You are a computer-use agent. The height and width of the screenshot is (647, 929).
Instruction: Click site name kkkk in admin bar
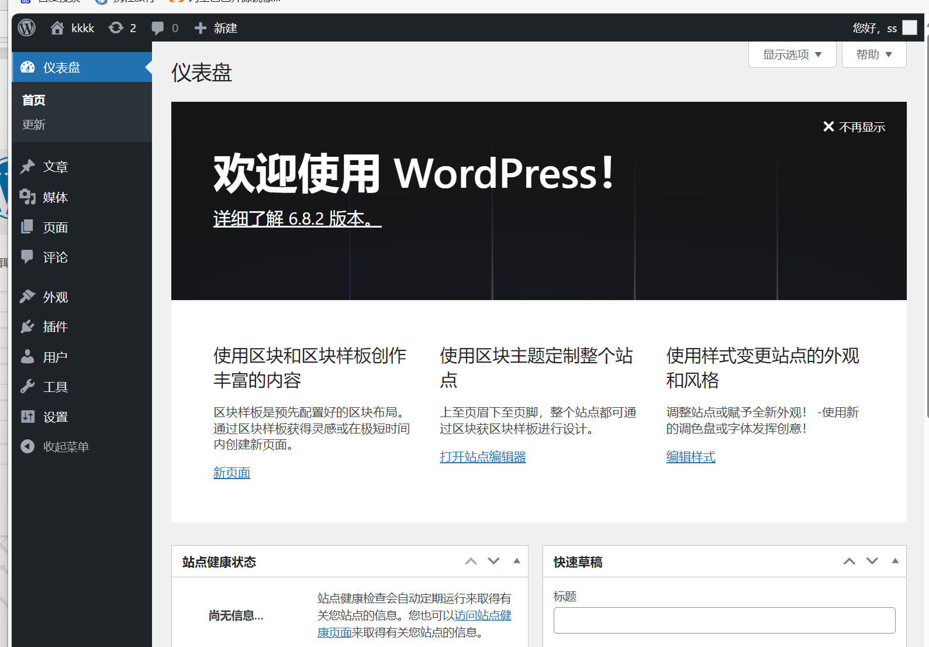coord(82,28)
